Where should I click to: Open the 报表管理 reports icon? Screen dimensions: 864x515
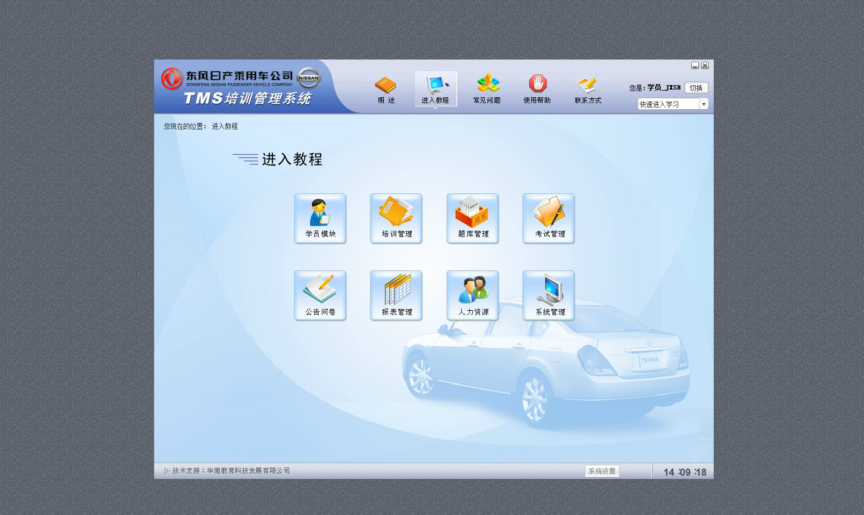396,295
